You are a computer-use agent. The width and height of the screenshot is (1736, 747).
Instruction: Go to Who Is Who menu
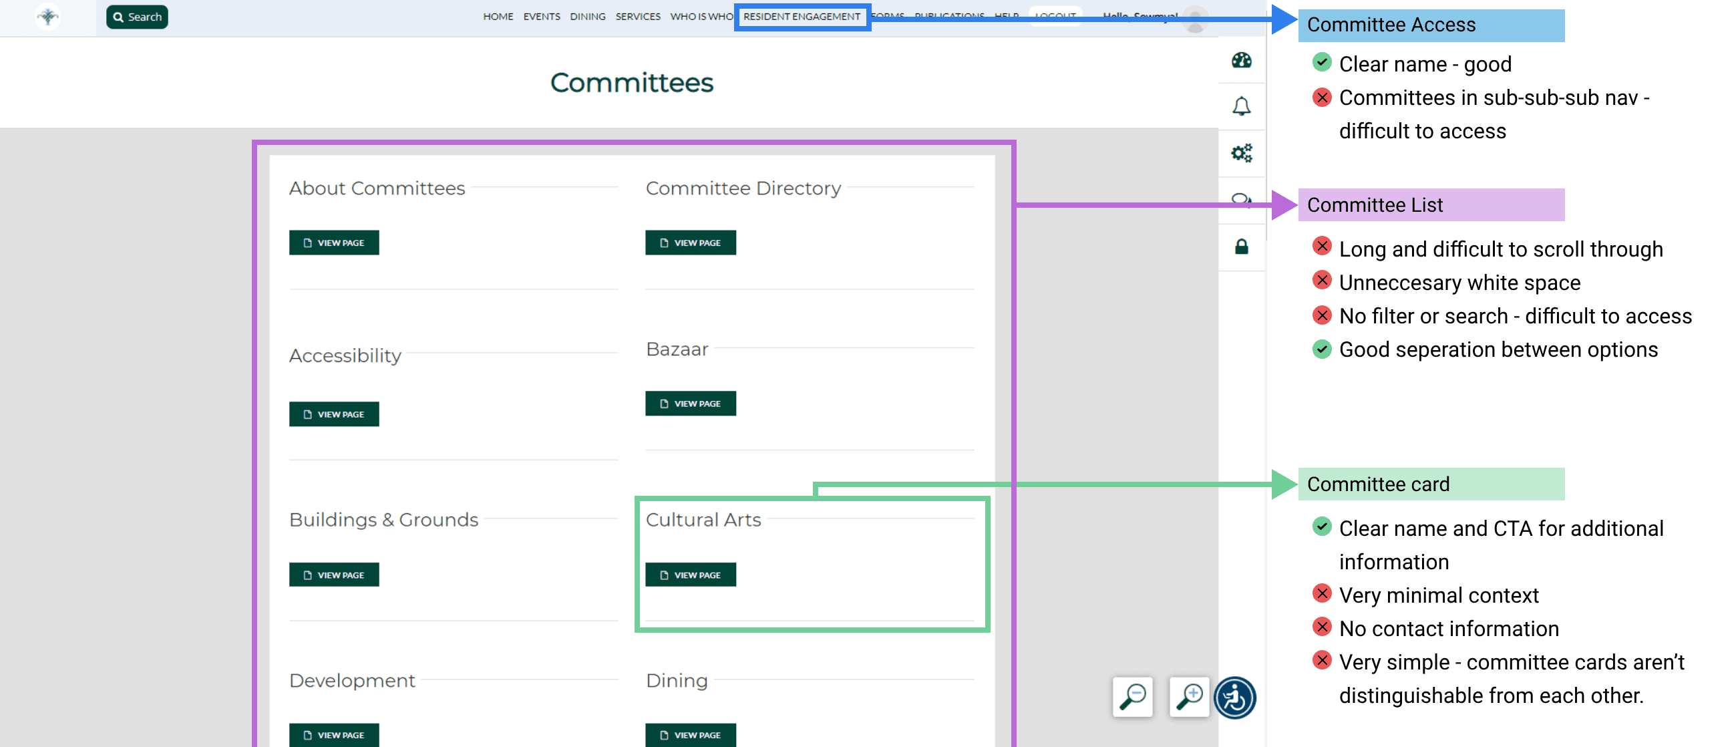click(x=701, y=17)
